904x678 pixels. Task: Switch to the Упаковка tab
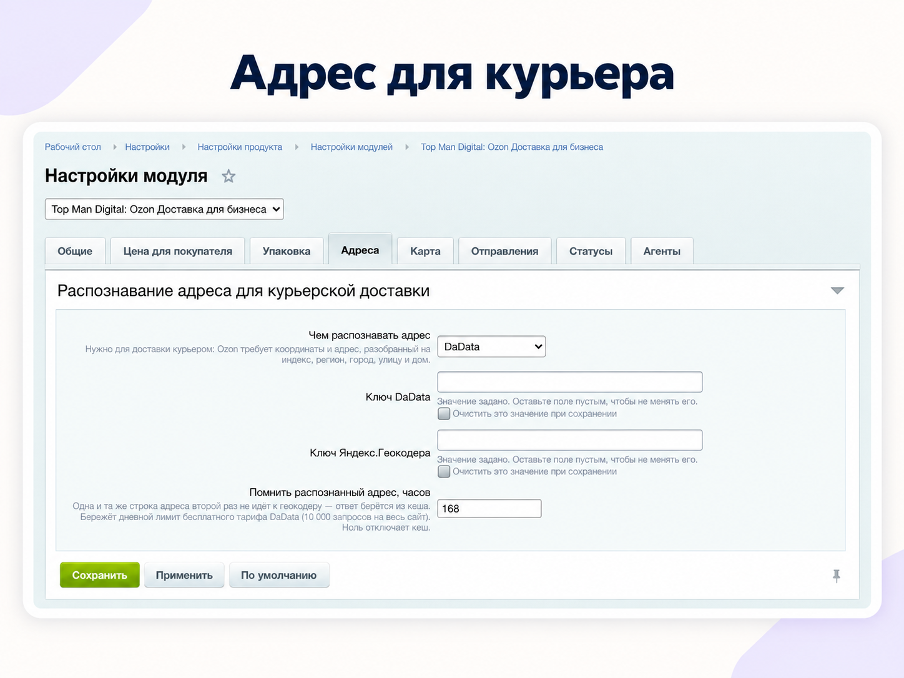coord(287,251)
